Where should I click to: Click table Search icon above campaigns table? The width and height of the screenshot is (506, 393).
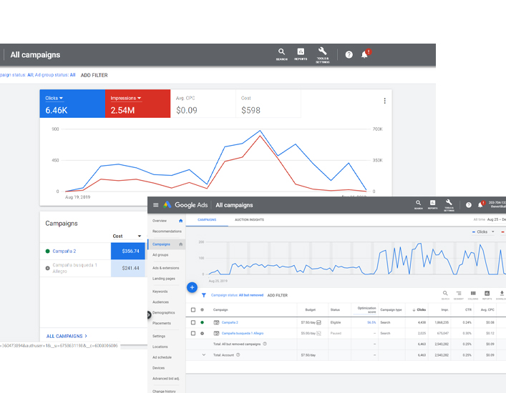click(x=445, y=294)
